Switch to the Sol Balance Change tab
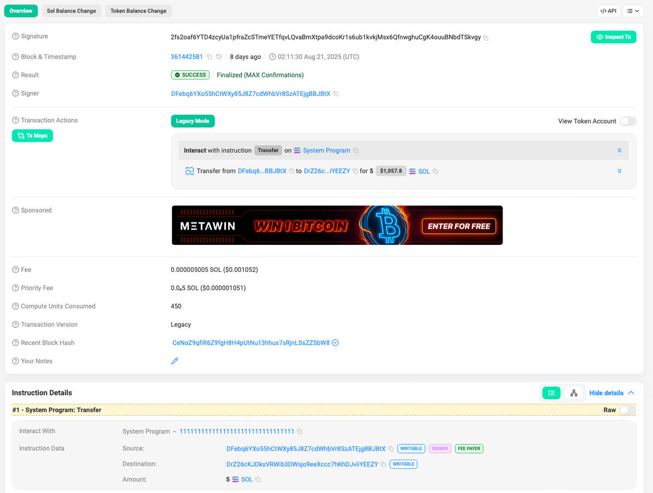The height and width of the screenshot is (493, 653). tap(71, 11)
